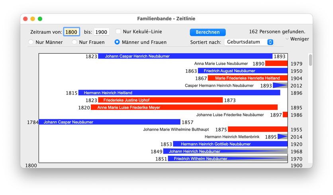Image resolution: width=333 pixels, height=195 pixels.
Task: Click the yellow minimize window button
Action: (33, 19)
